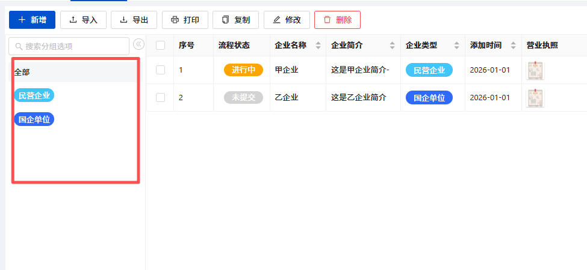
Task: Click the 复制 copy button
Action: [236, 20]
